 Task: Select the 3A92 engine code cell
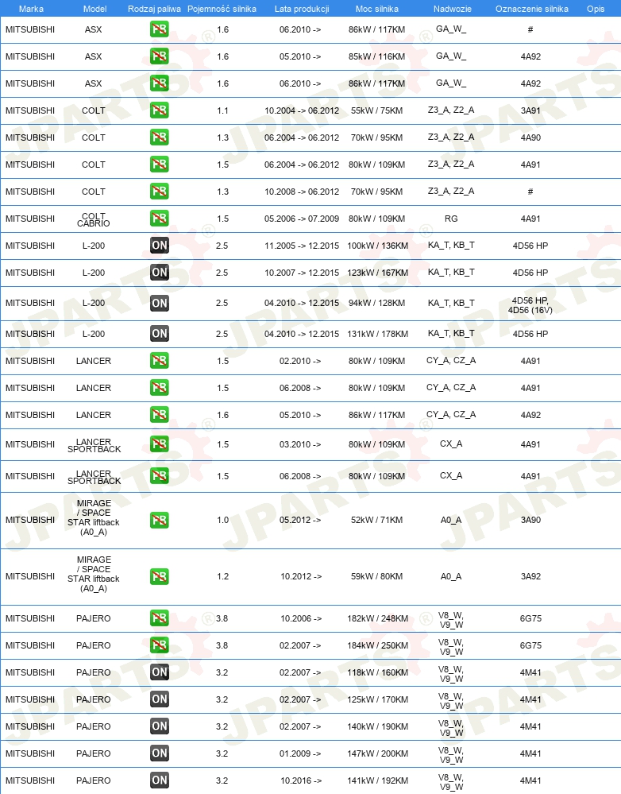(x=530, y=576)
